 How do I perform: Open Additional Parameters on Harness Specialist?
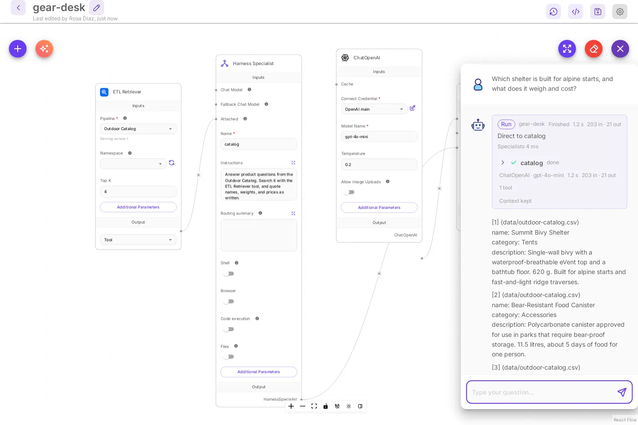tap(259, 372)
